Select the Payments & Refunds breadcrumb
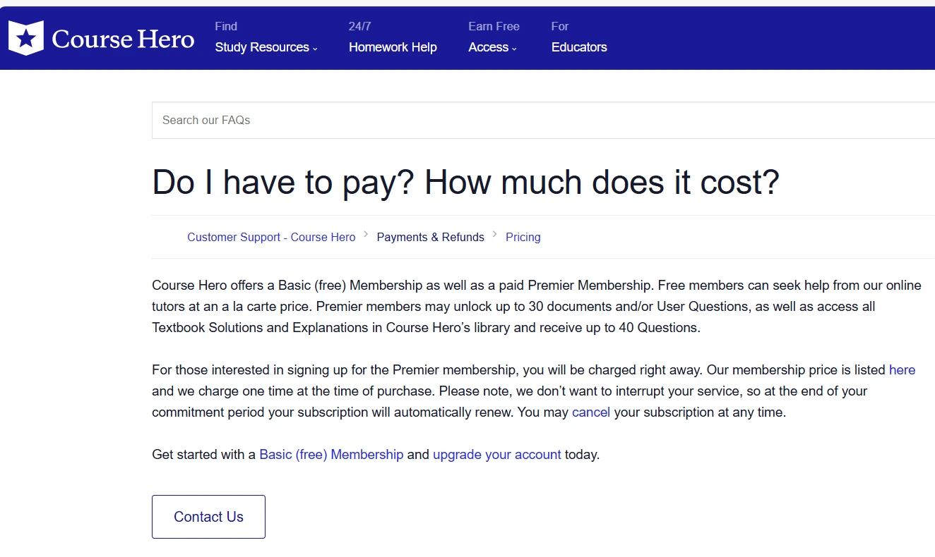The width and height of the screenshot is (935, 557). [x=430, y=237]
